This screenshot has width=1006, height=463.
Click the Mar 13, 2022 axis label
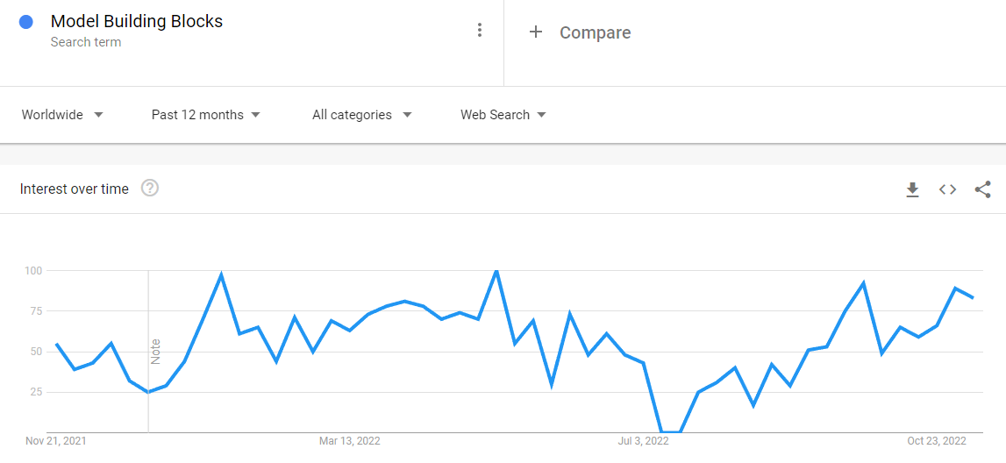pos(350,441)
